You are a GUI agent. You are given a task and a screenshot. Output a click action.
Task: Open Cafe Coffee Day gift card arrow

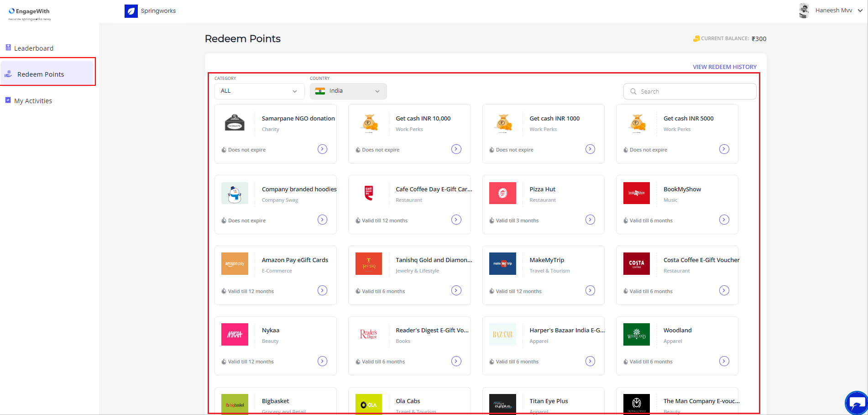click(456, 220)
